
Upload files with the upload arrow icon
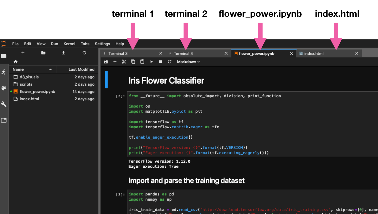(x=64, y=53)
